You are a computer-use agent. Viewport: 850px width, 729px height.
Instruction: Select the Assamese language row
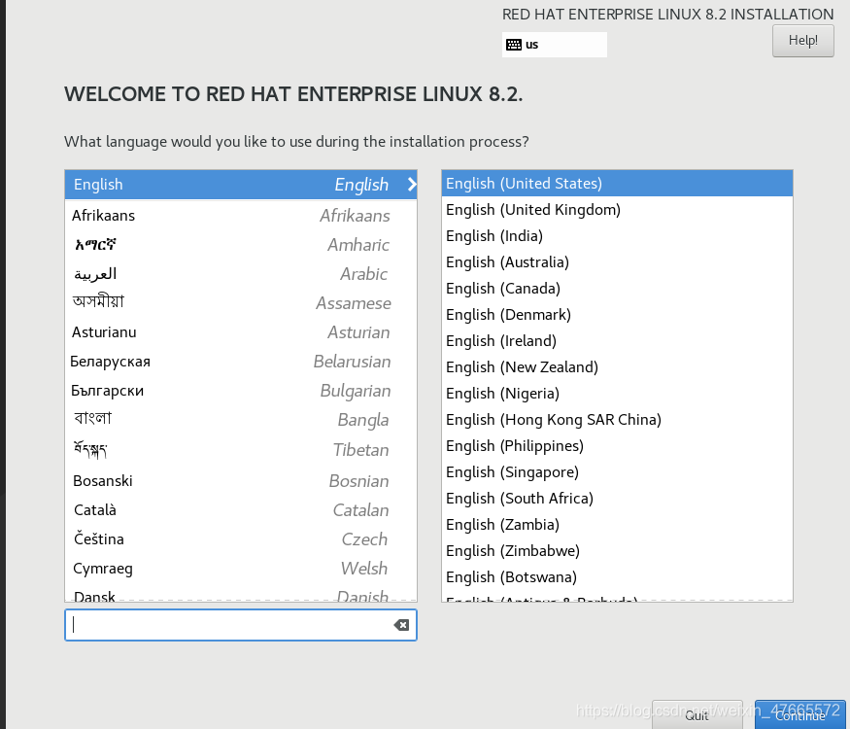pos(241,302)
